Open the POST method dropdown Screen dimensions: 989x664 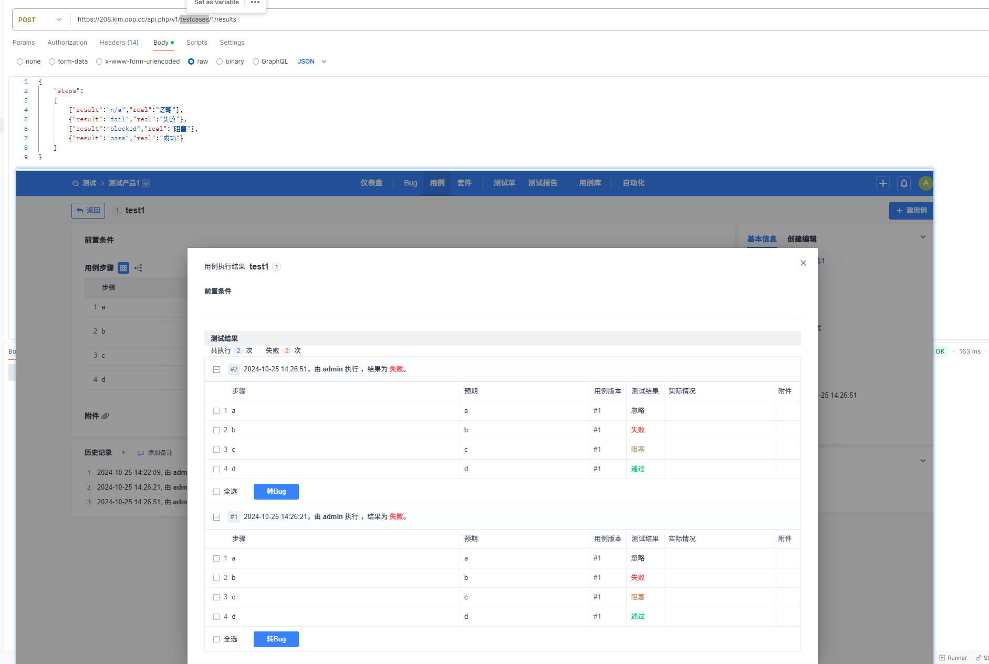pos(40,19)
